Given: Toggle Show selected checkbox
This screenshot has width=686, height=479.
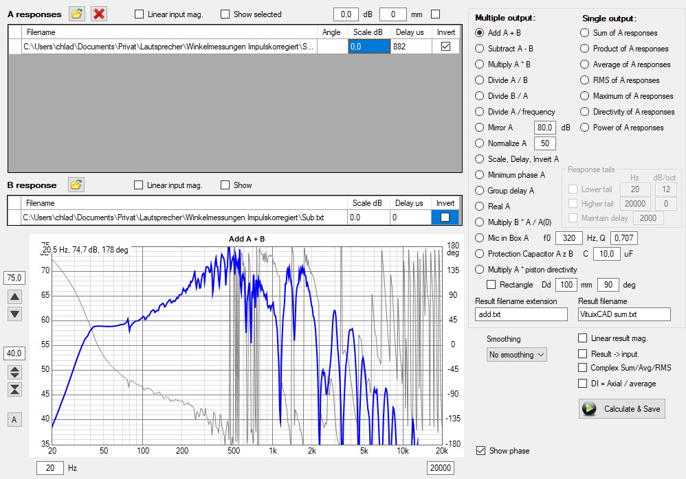Looking at the screenshot, I should [x=225, y=14].
